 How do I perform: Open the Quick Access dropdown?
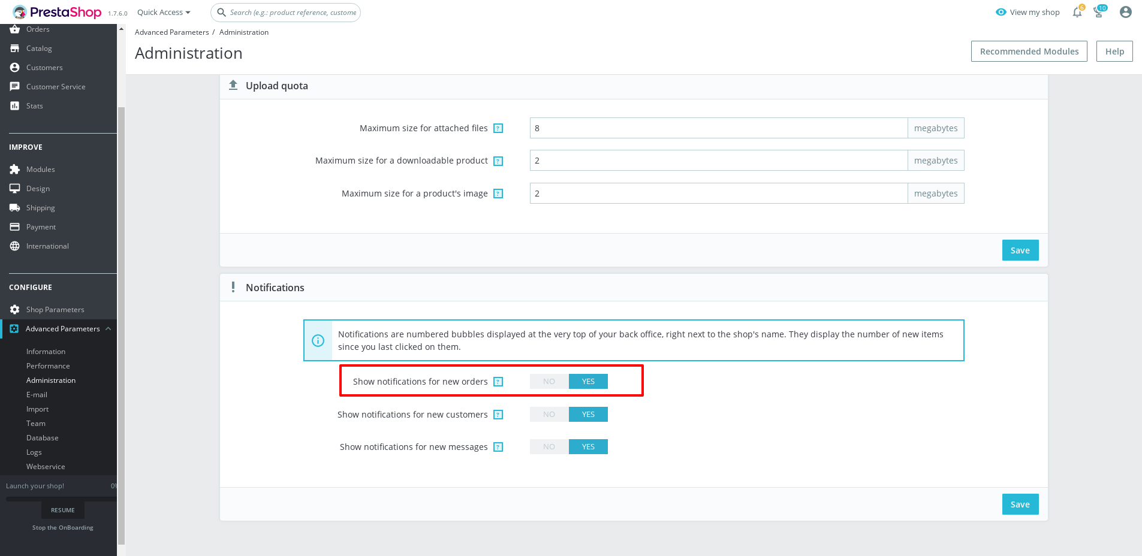click(x=162, y=12)
